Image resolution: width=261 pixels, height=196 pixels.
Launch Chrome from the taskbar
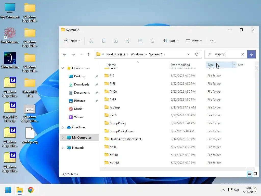pyautogui.click(x=31, y=190)
